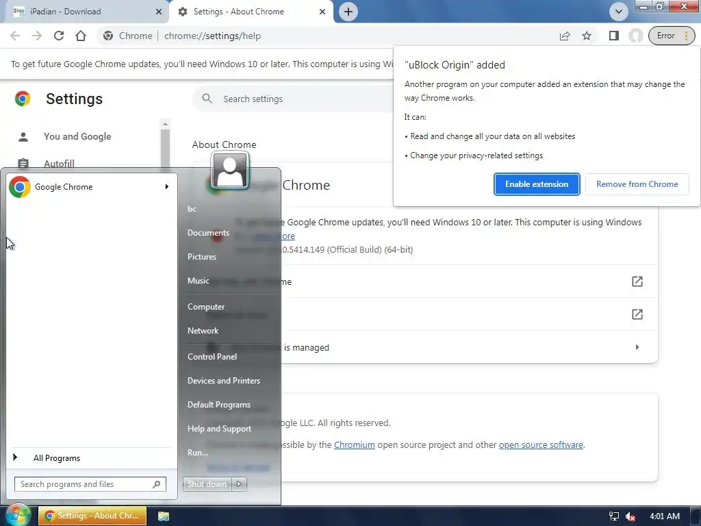701x526 pixels.
Task: Open Help and Support
Action: 219,429
